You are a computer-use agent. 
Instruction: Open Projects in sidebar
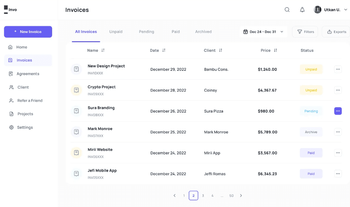(x=21, y=114)
